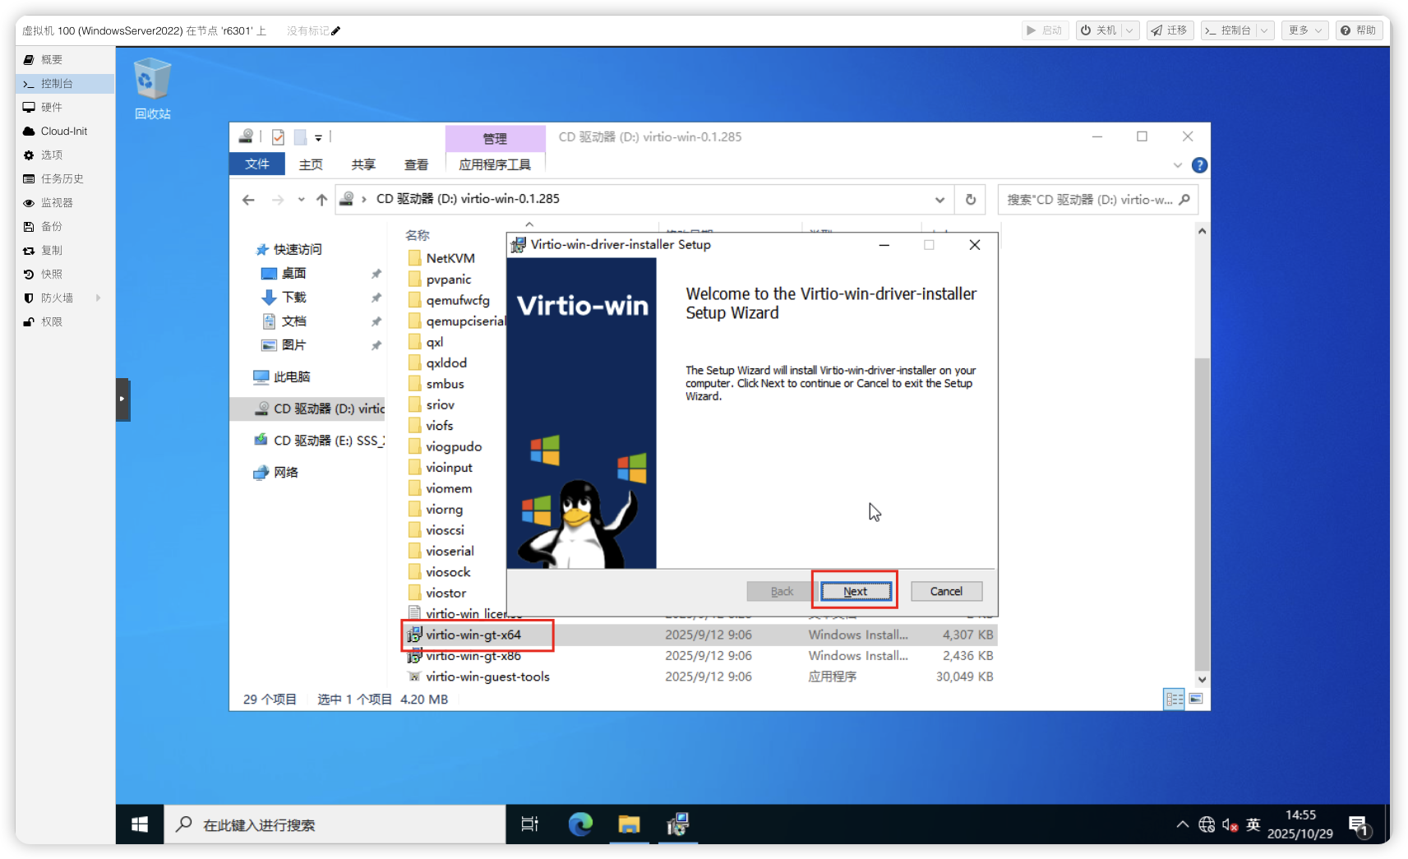Open the 查看 ribbon tab
The height and width of the screenshot is (859, 1408).
[x=416, y=164]
